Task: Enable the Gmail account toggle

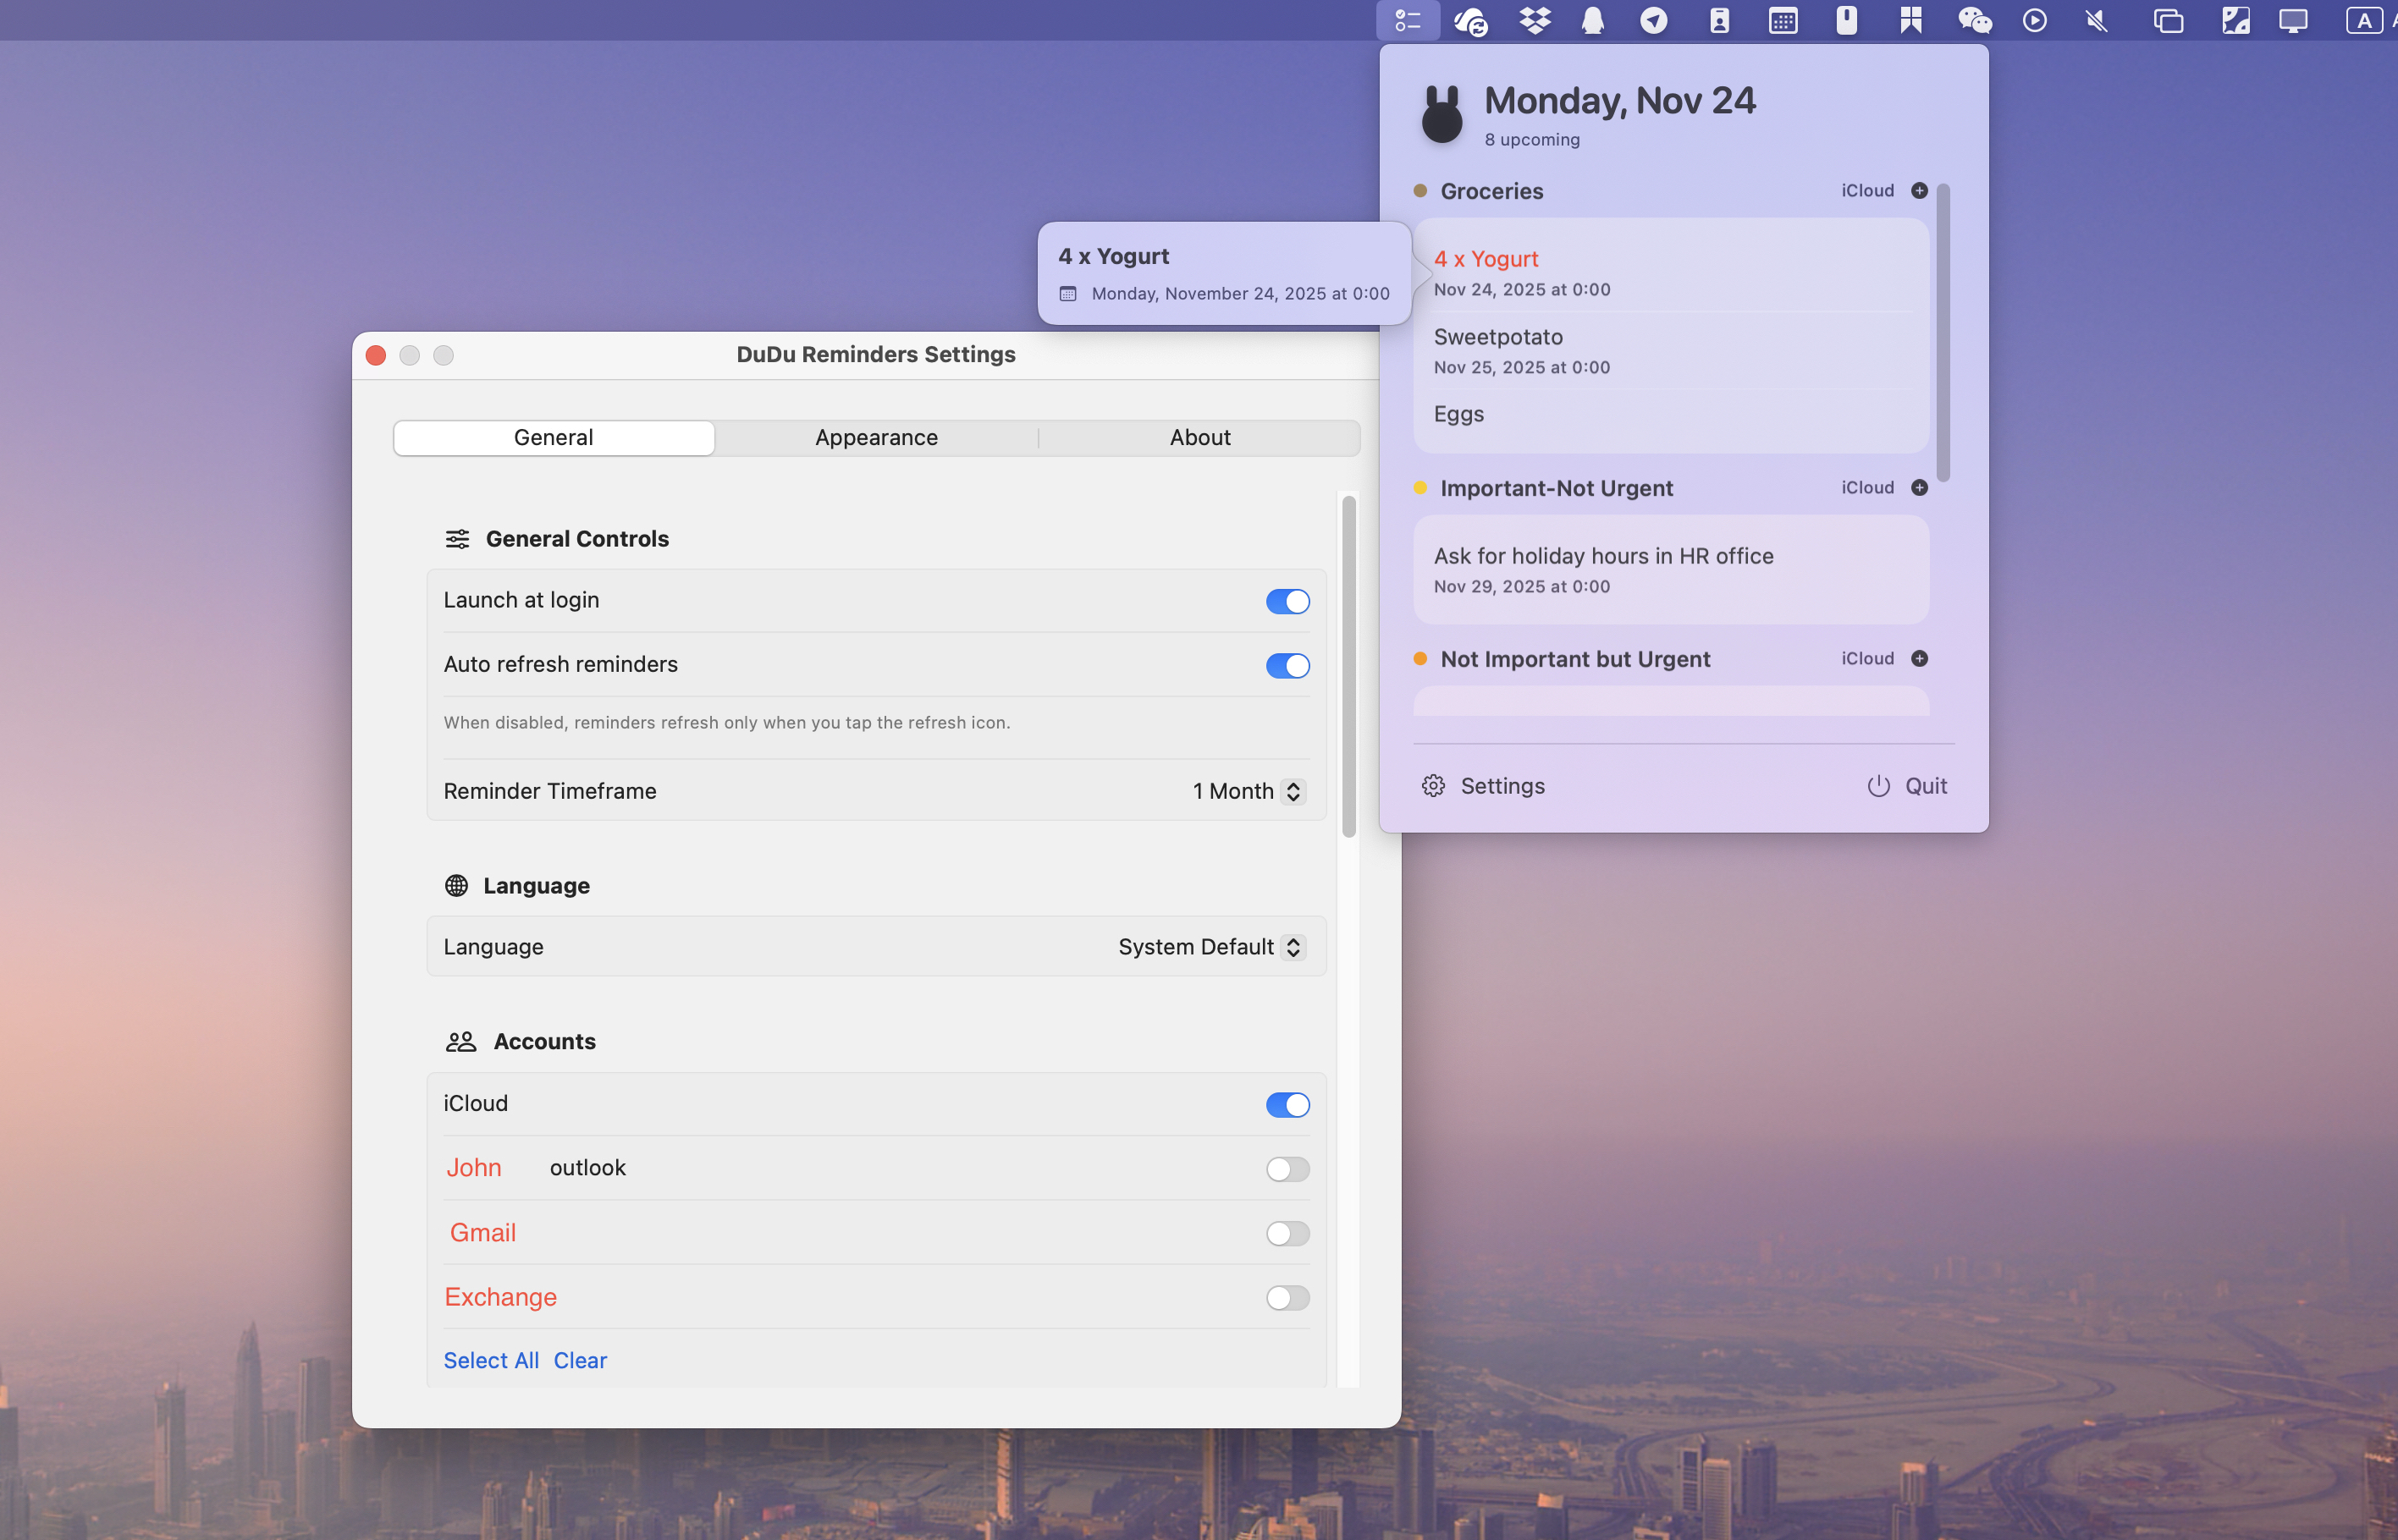Action: (x=1287, y=1233)
